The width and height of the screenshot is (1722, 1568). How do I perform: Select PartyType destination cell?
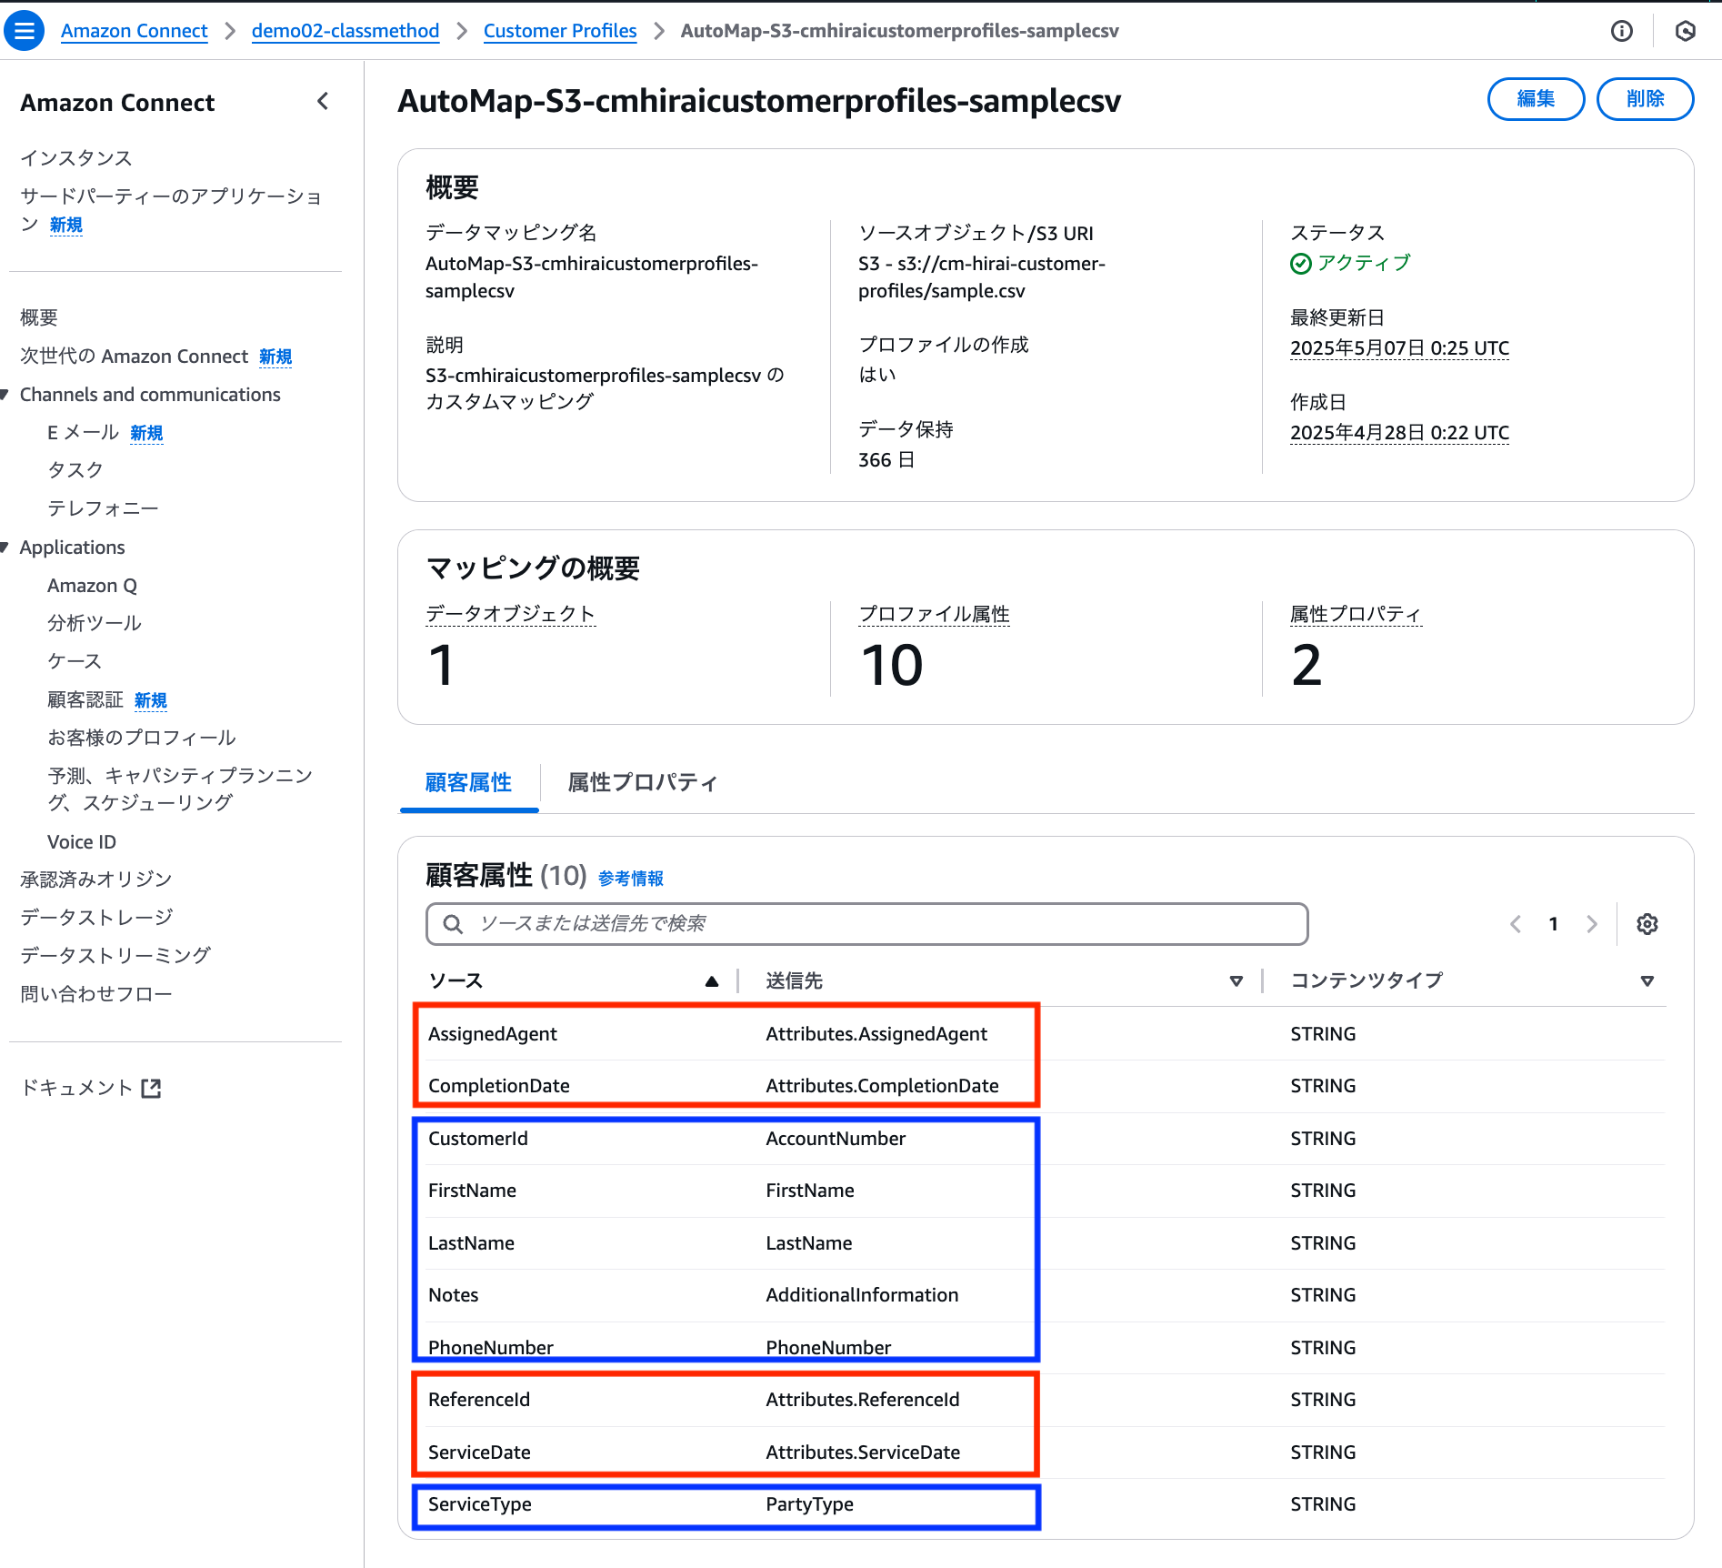pyautogui.click(x=810, y=1504)
